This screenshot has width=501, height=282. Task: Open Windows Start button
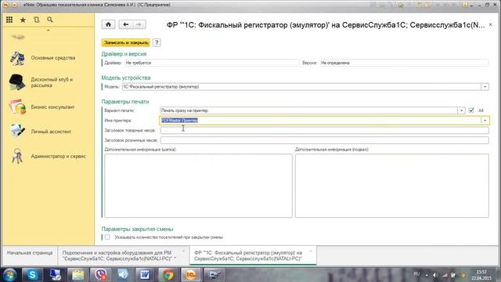click(10, 275)
